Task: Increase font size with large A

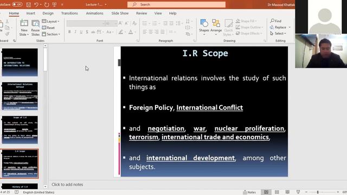Action: tap(120, 23)
